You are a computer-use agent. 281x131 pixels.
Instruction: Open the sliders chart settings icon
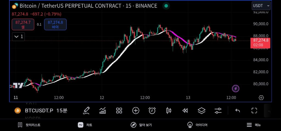pos(218,111)
